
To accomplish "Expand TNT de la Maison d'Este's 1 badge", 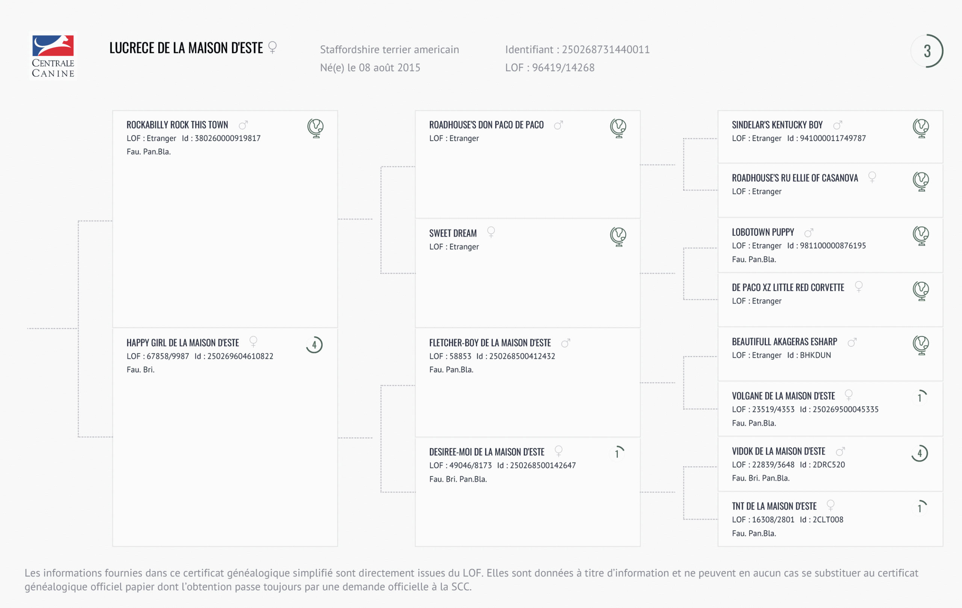I will [920, 508].
